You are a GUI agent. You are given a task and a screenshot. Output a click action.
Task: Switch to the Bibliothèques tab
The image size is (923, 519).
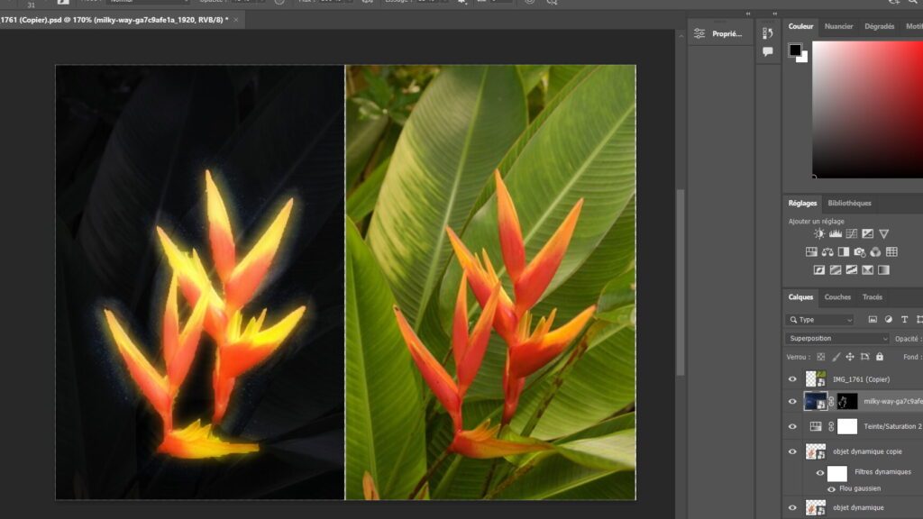point(849,203)
